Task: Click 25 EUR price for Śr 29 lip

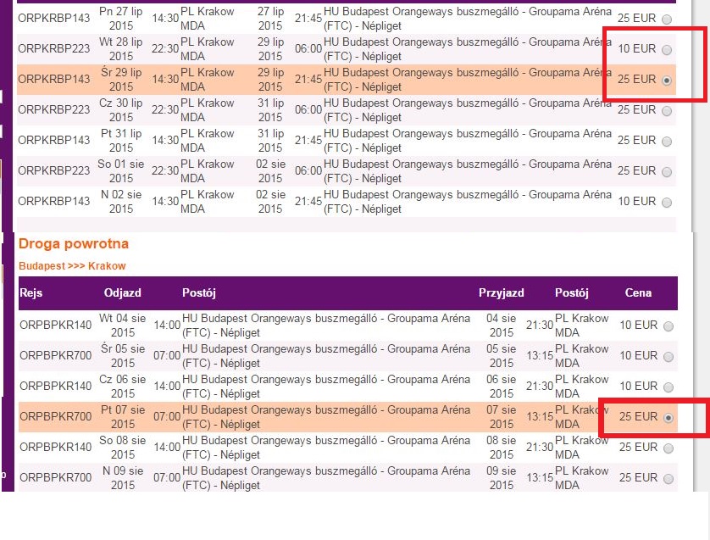Action: (x=636, y=79)
